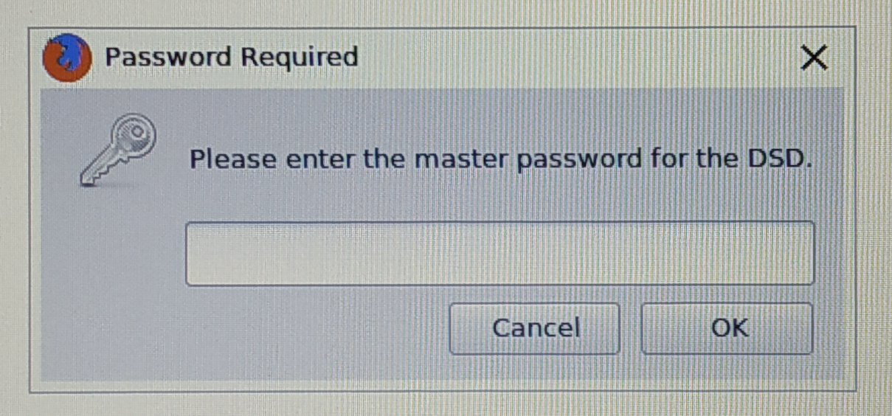
Task: Place the cursor in the empty password box
Action: point(499,253)
